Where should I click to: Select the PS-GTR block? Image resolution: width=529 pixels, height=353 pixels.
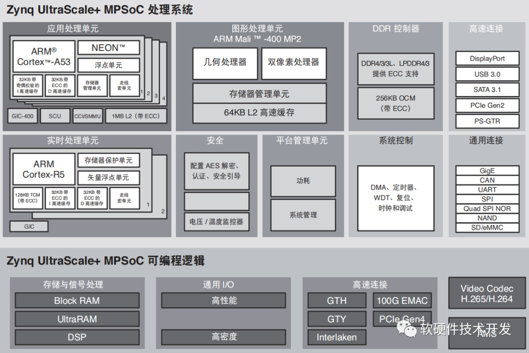tap(487, 121)
